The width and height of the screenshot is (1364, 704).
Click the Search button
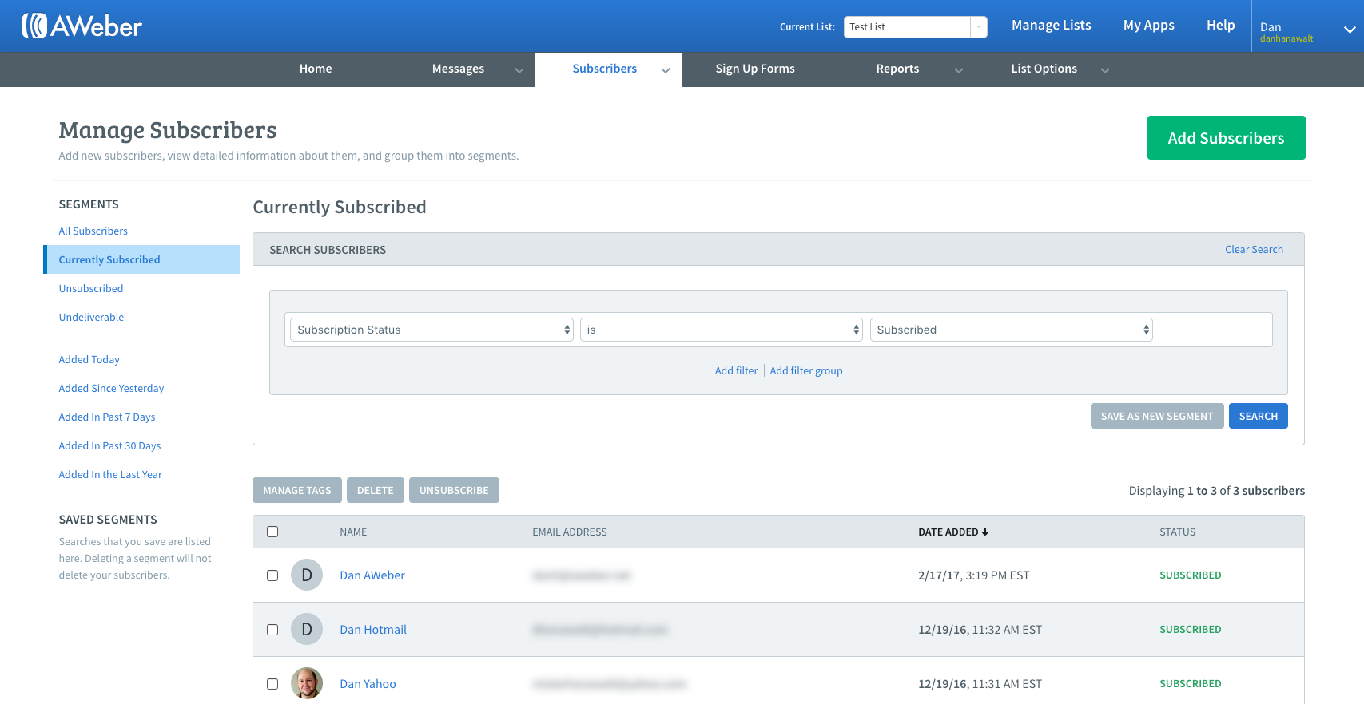coord(1259,416)
